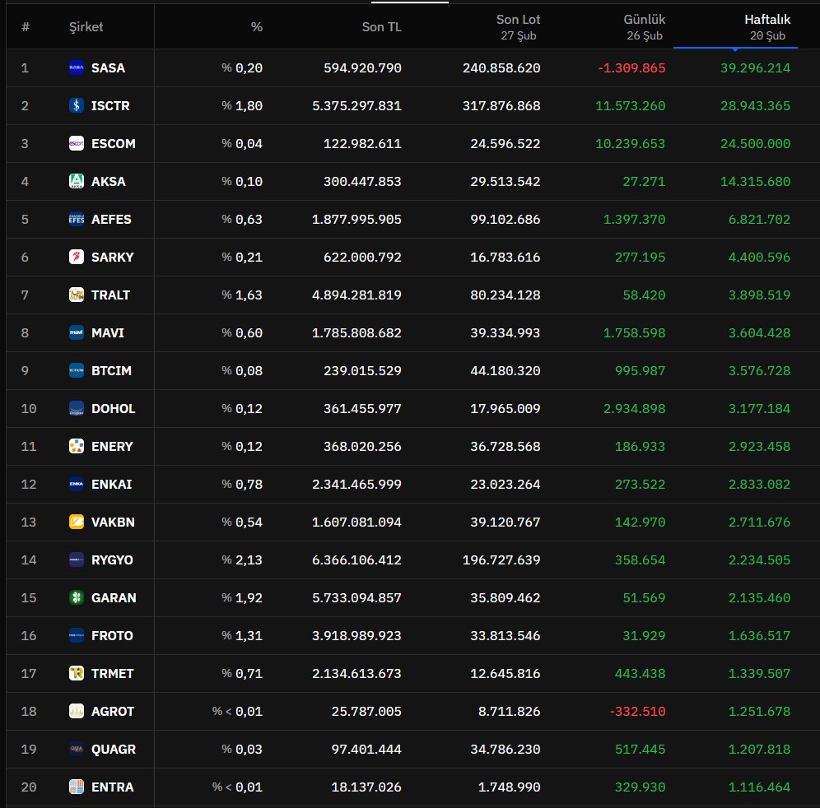Open the AEFES ticker link
Screen dimensions: 820x808
111,219
